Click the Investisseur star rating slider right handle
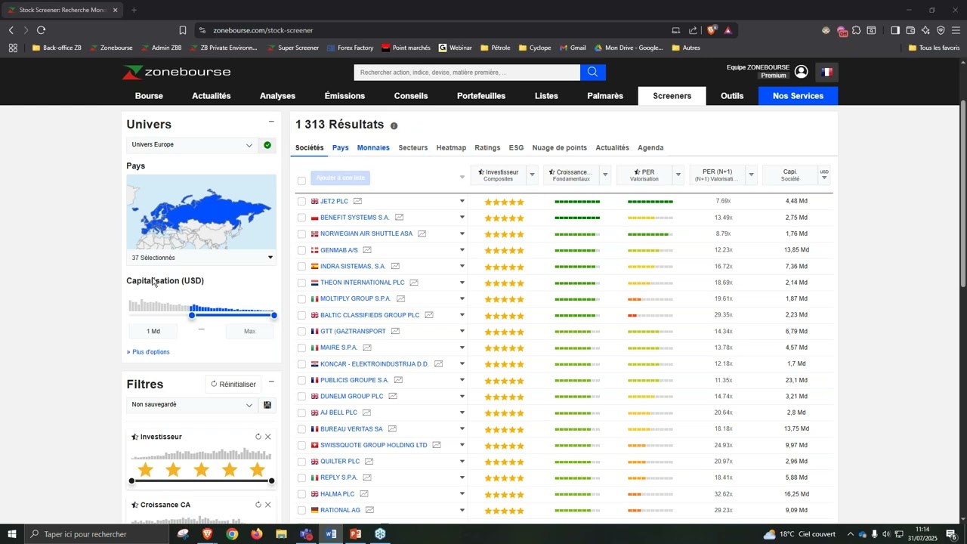Image resolution: width=967 pixels, height=544 pixels. [x=271, y=481]
